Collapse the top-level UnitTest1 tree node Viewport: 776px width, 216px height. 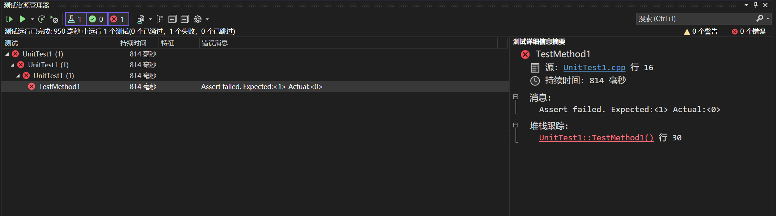(7, 54)
